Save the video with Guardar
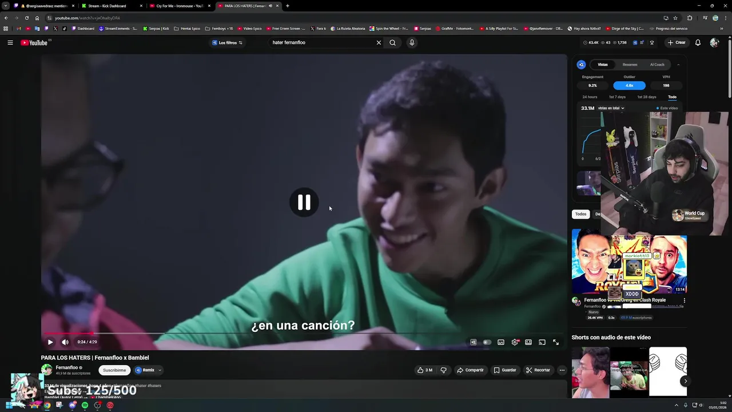This screenshot has width=732, height=412. pos(505,370)
